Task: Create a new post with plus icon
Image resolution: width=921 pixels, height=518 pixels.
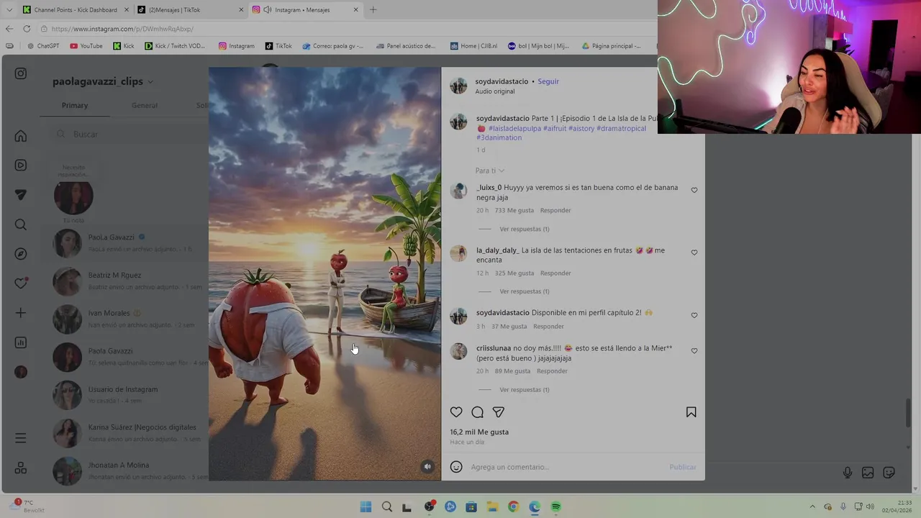Action: click(21, 313)
